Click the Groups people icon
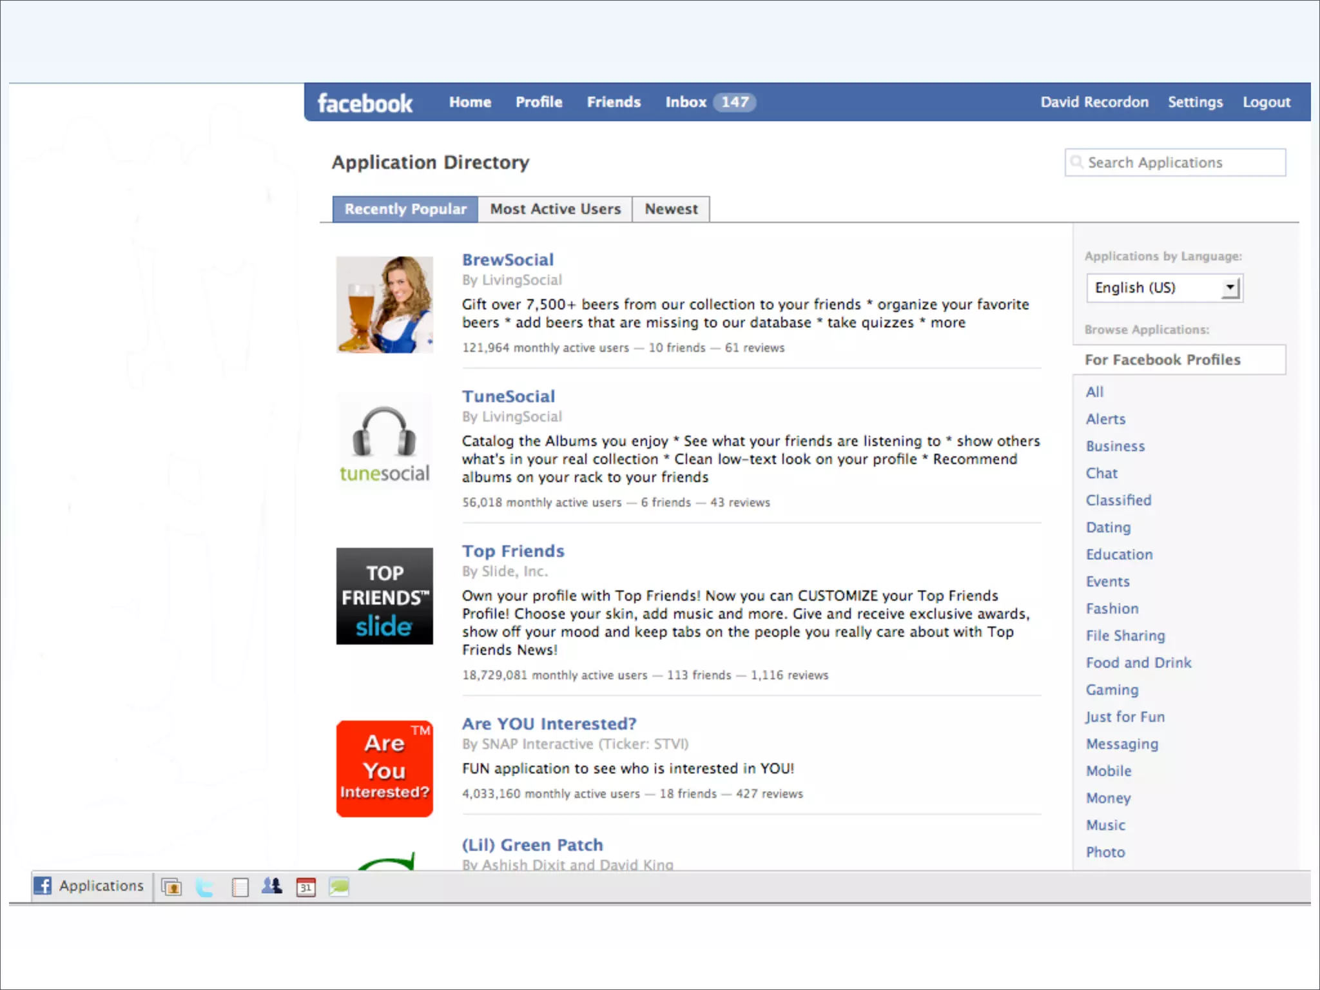 272,886
